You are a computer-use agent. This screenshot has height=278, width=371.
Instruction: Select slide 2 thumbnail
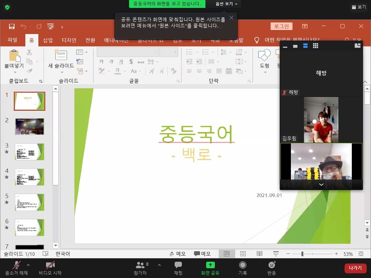click(x=30, y=126)
